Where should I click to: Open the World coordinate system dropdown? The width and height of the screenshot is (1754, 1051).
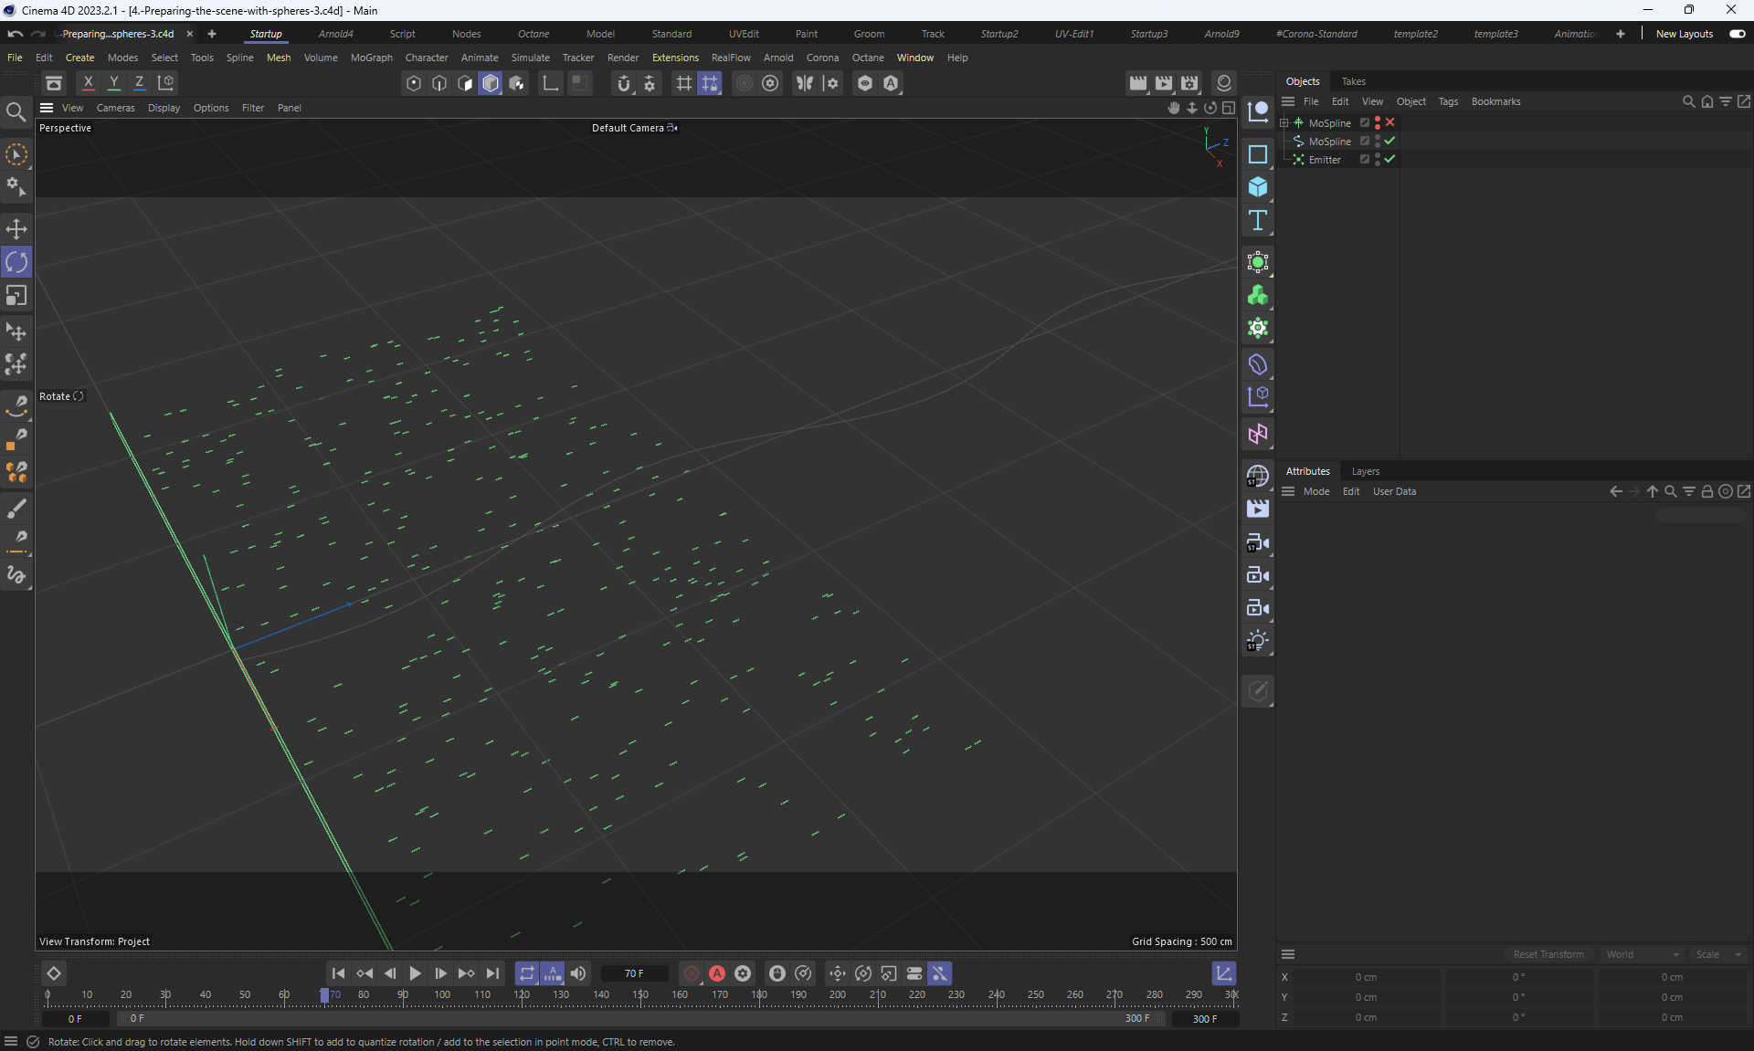[x=1643, y=954]
